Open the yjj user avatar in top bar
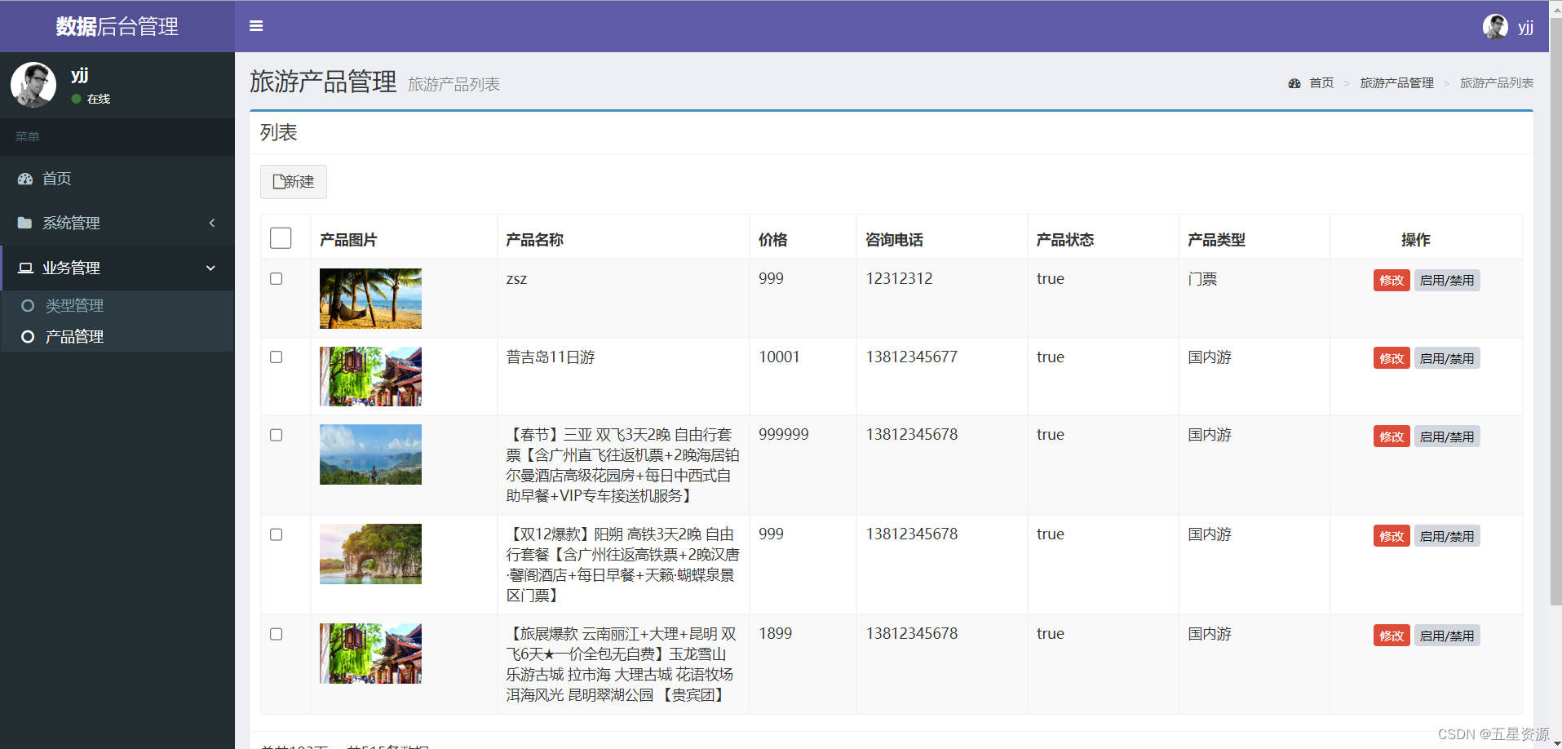This screenshot has width=1562, height=749. pyautogui.click(x=1495, y=27)
